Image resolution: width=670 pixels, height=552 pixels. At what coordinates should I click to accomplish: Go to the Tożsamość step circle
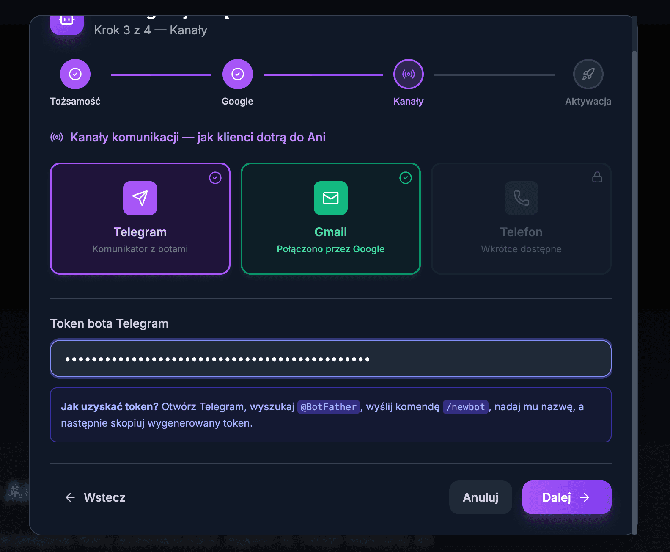coord(75,74)
